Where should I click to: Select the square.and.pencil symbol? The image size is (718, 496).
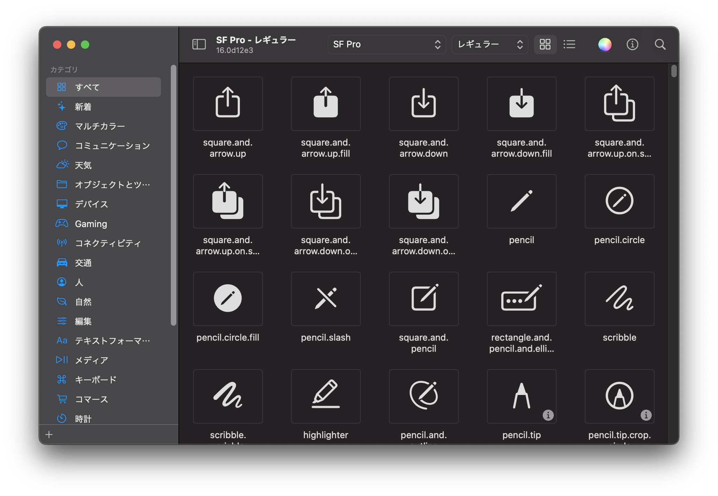423,299
